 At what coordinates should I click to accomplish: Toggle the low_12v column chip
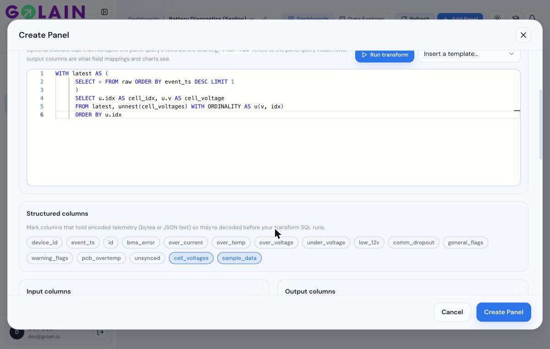click(369, 242)
